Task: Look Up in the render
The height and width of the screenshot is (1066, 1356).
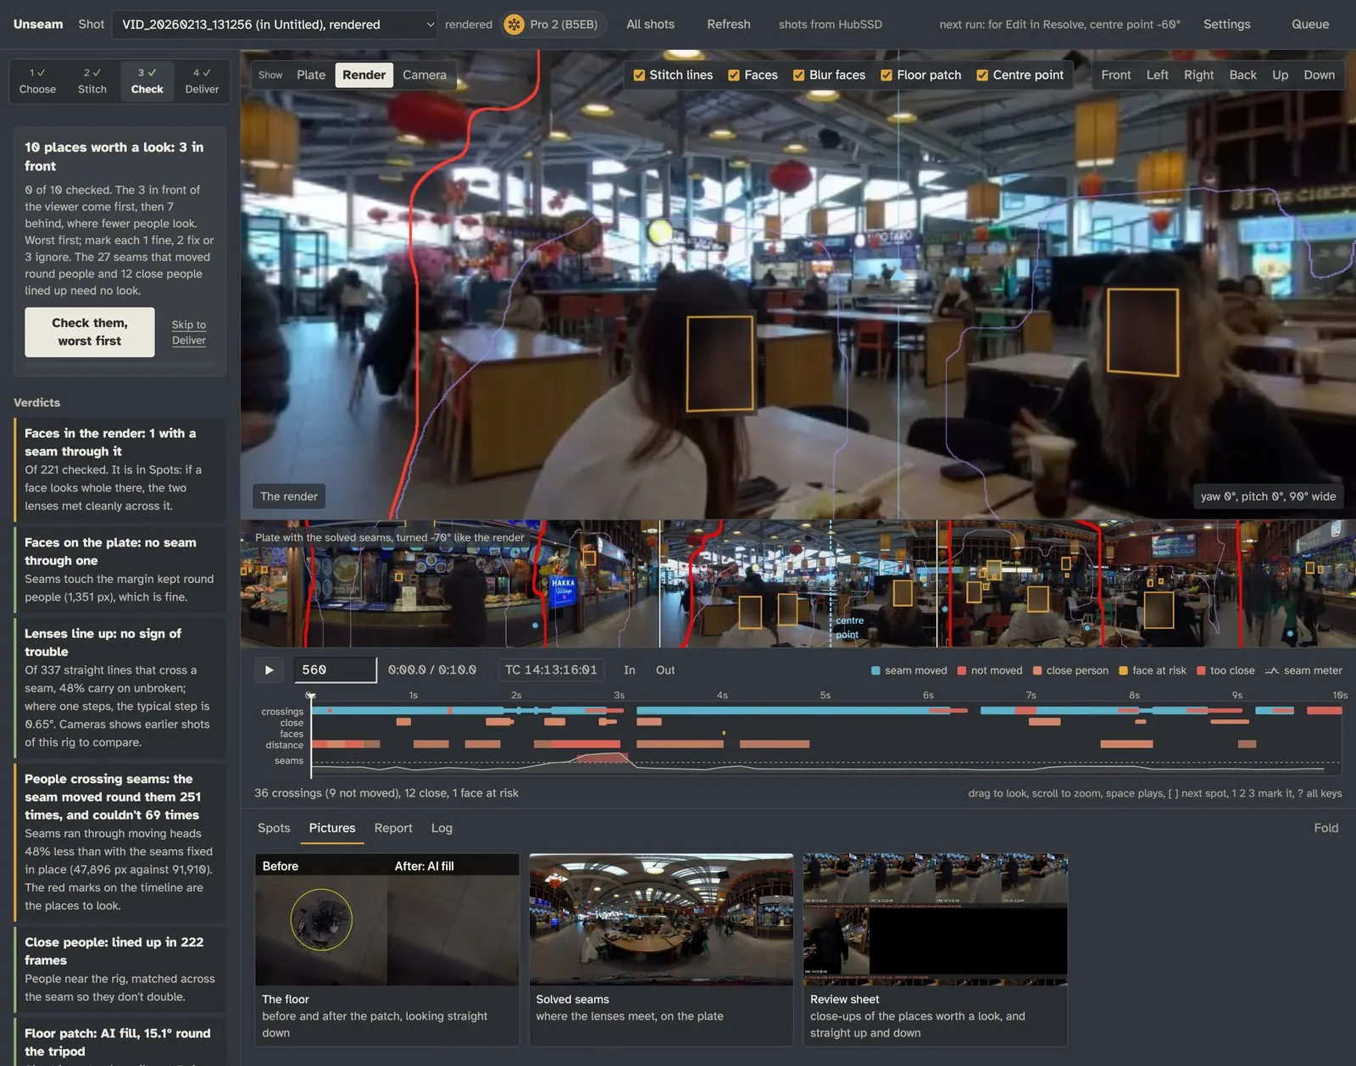Action: (x=1280, y=75)
